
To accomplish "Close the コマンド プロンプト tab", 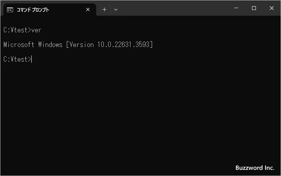I will tap(88, 10).
